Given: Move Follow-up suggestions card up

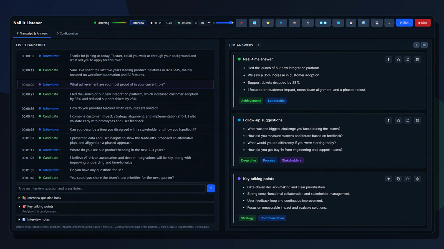Looking at the screenshot, I should coord(389,120).
